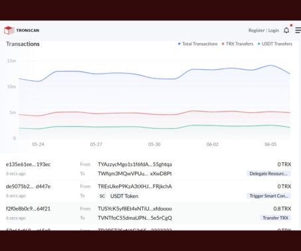Screen dimensions: 301x251
Task: Open recipient address TWfqm3MQwVPUu...xXwD8Pt
Action: 135,173
